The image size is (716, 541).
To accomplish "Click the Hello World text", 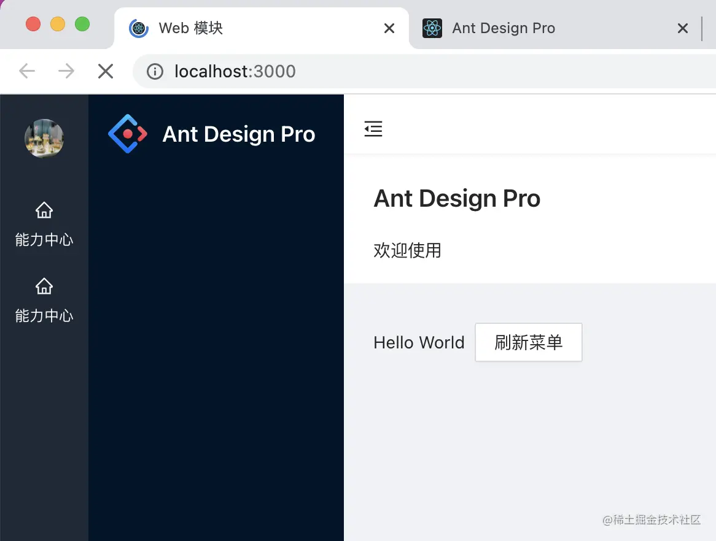I will [419, 342].
